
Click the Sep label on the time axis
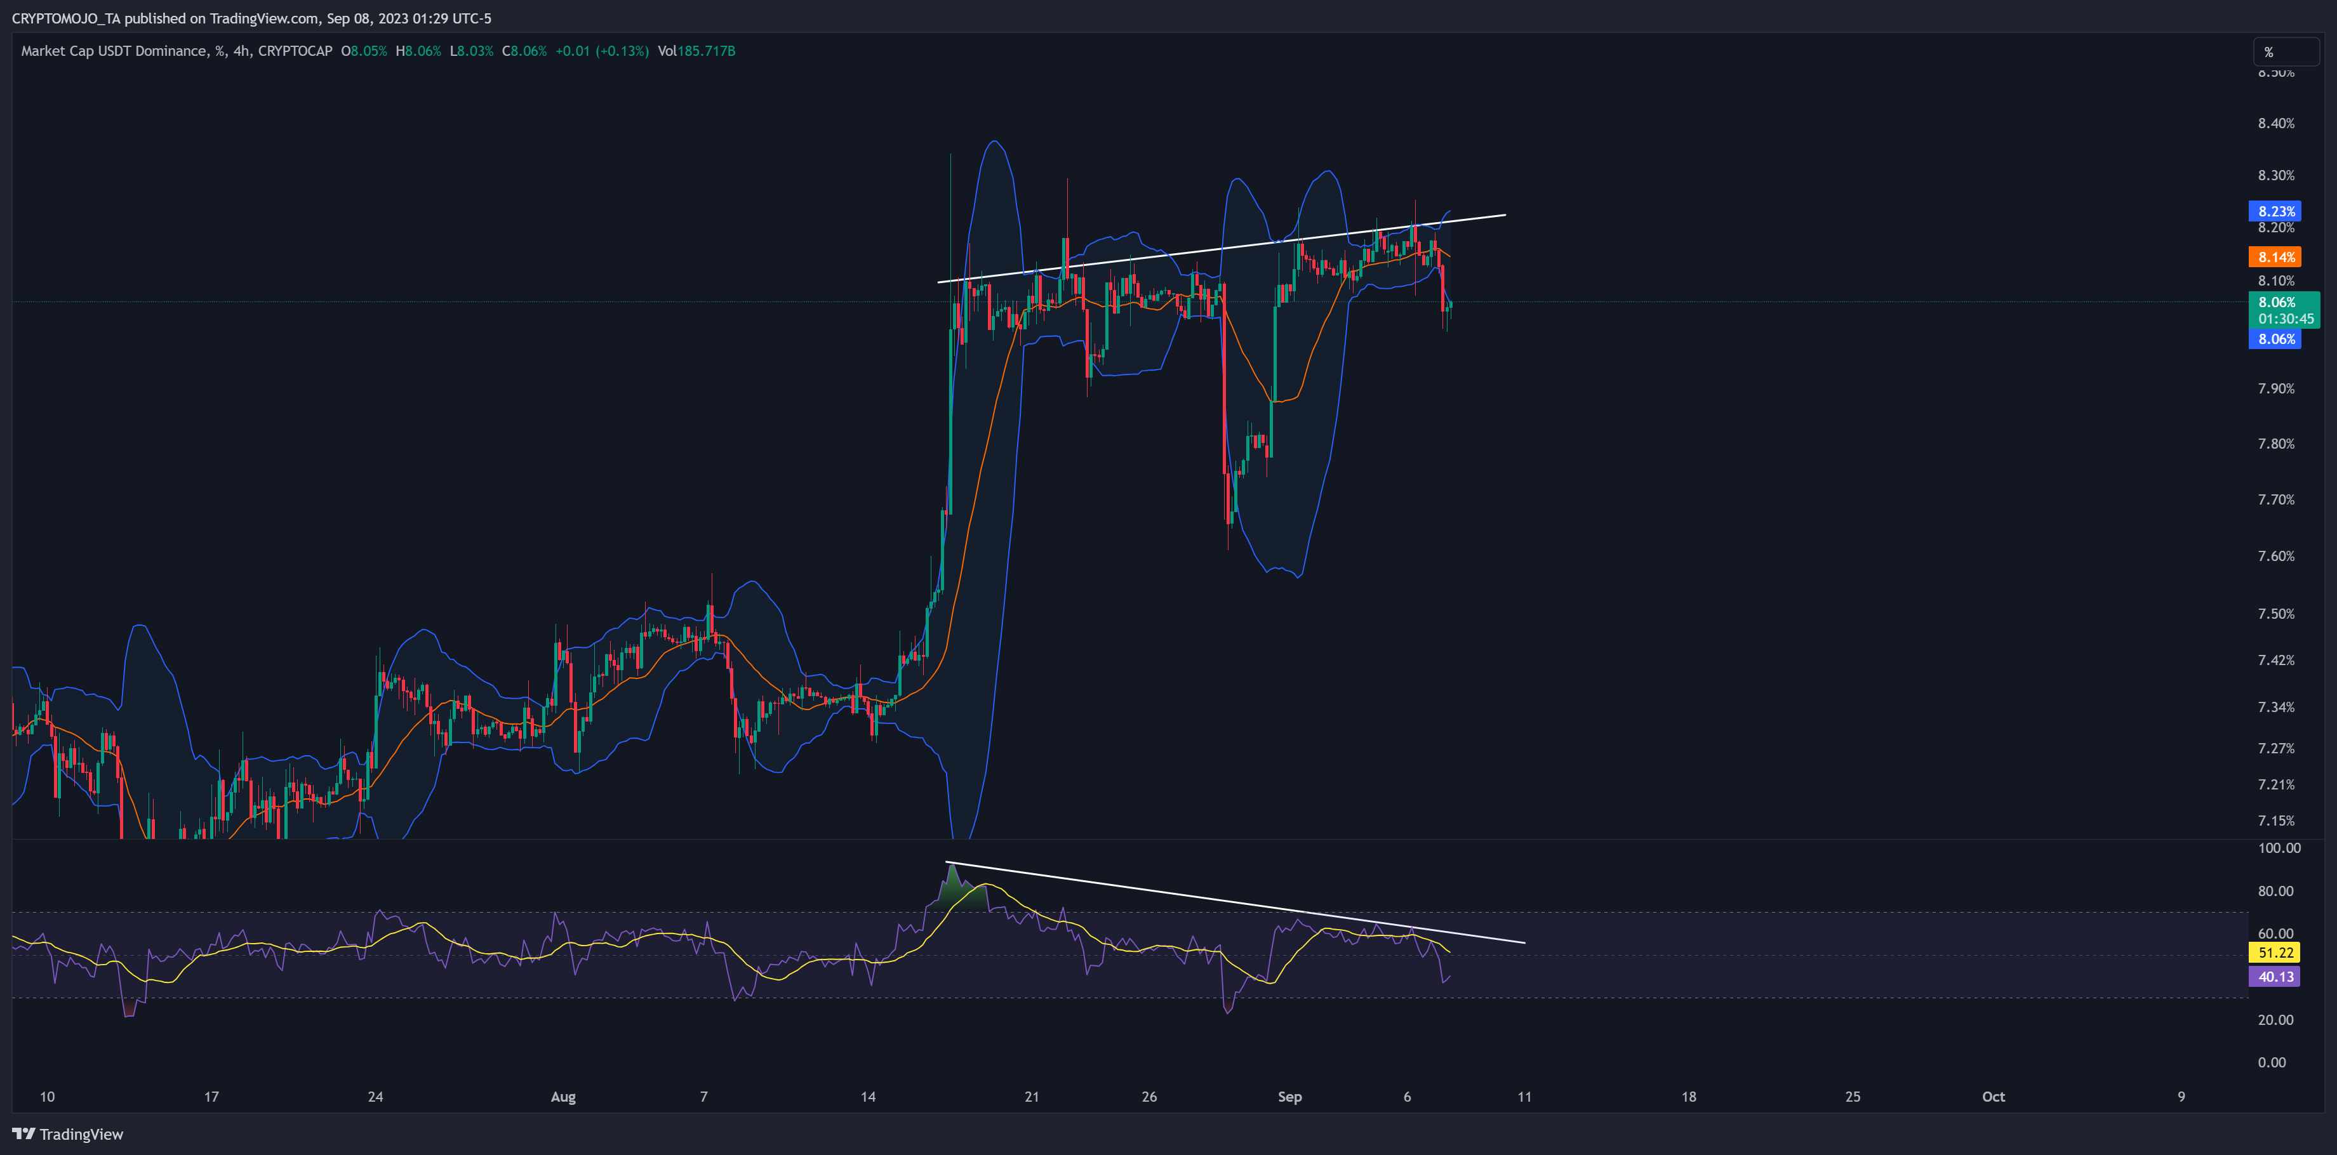(1290, 1097)
